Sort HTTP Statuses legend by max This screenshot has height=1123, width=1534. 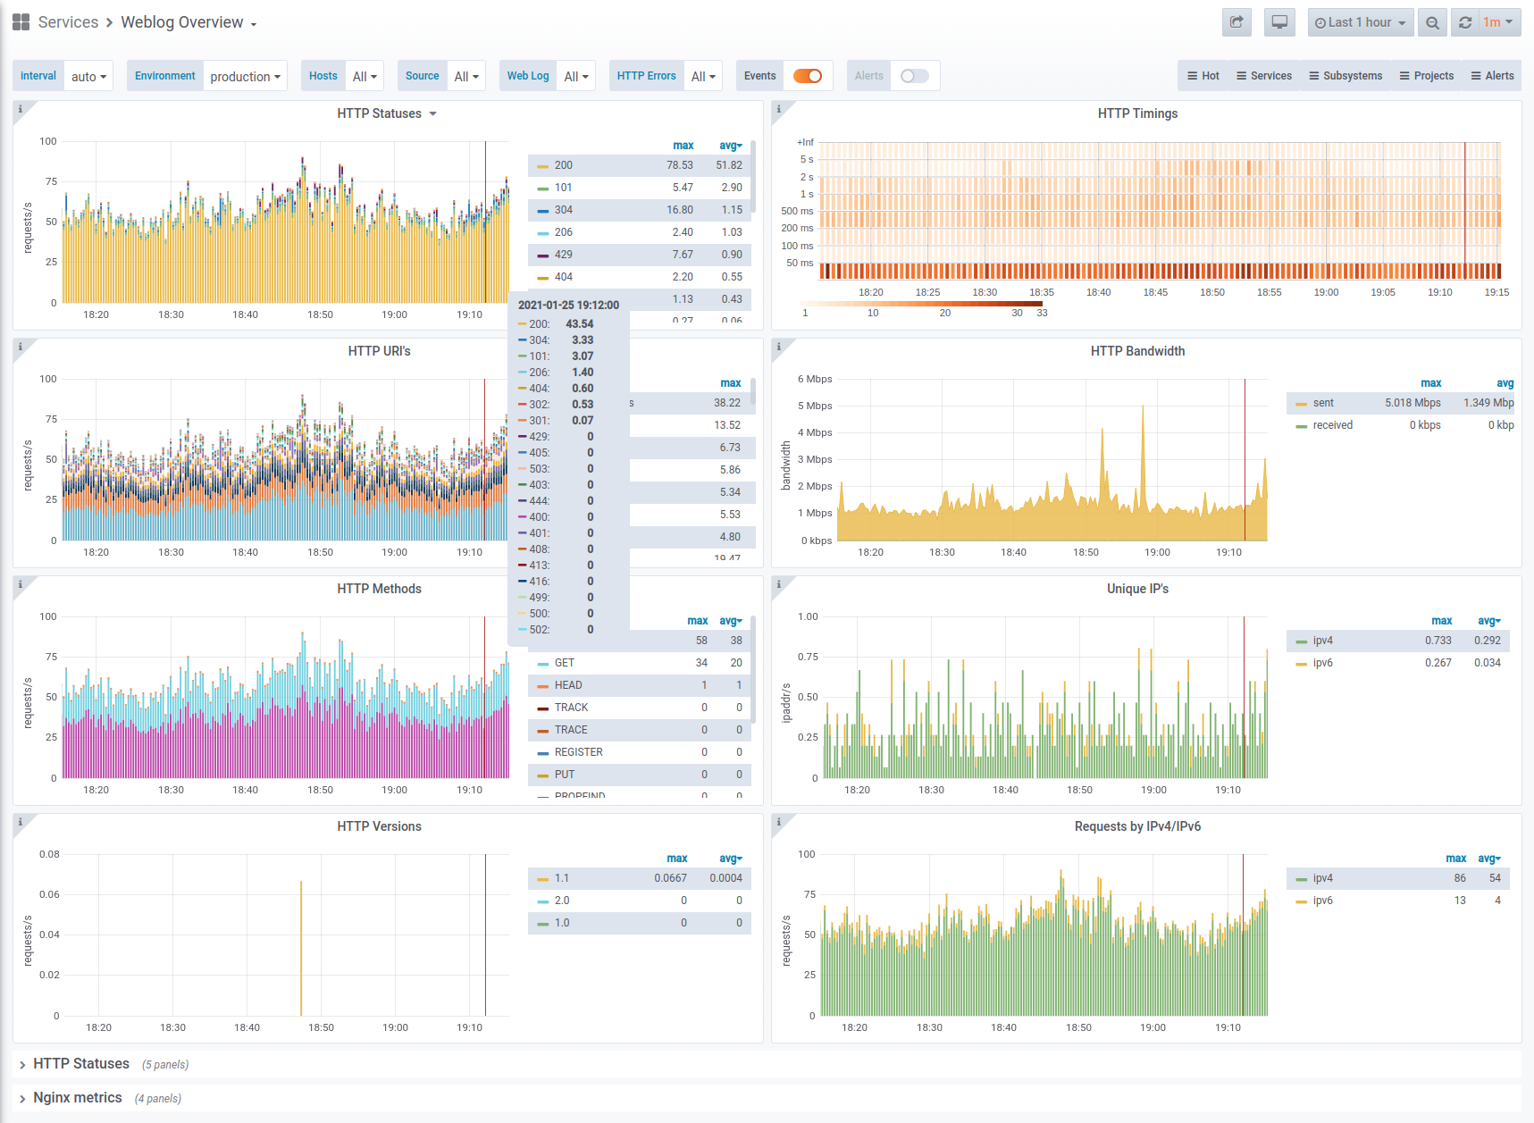683,146
